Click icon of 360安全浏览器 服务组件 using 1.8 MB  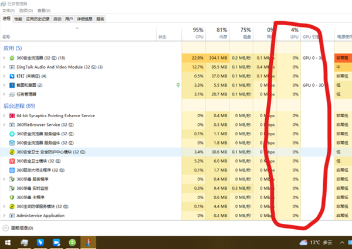12,143
